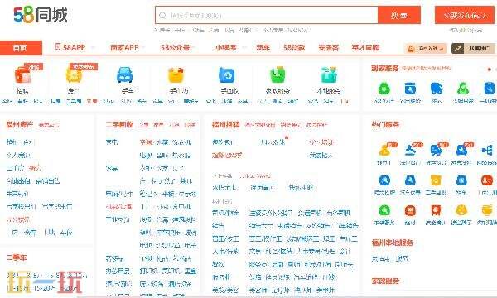This screenshot has height=298, width=497.
Task: Click 餐饮 in the job categories
Action: pos(218,264)
